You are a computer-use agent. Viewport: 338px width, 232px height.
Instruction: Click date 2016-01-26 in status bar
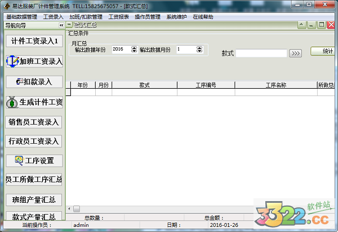tap(224, 225)
